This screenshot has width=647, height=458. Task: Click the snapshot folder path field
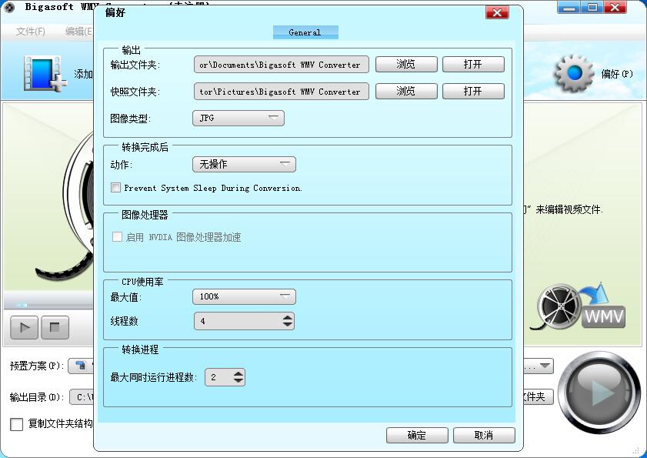click(x=282, y=92)
